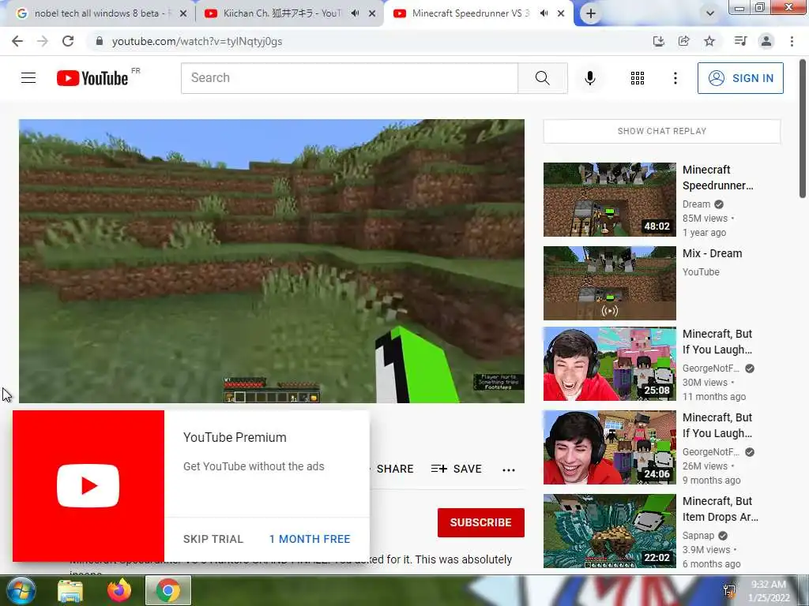Open the media control icon in Chrome toolbar
The image size is (809, 606).
(740, 41)
